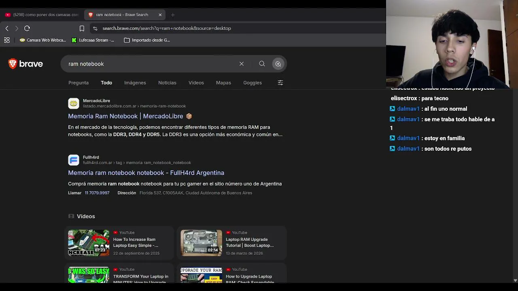Open the Laptop RAM Upgrade Tutorial thumbnail
518x291 pixels.
(x=201, y=243)
